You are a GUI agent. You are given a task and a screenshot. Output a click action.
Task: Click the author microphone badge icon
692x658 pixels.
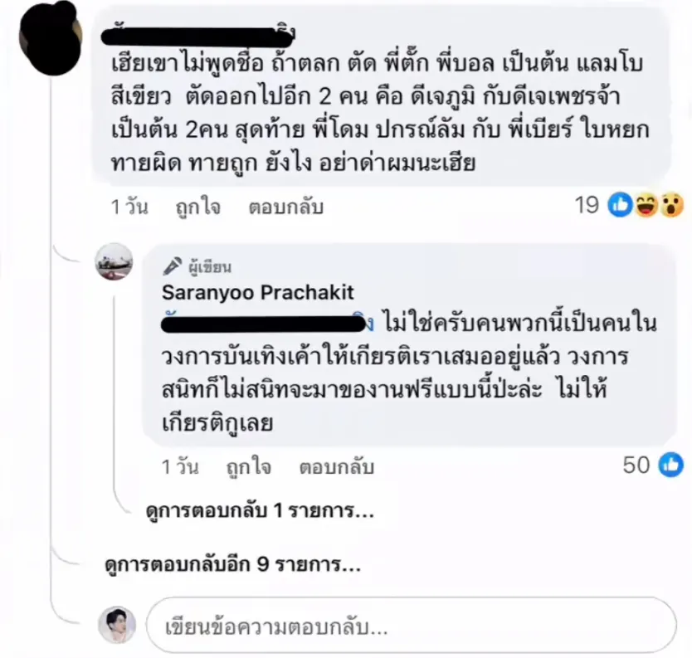[x=172, y=266]
